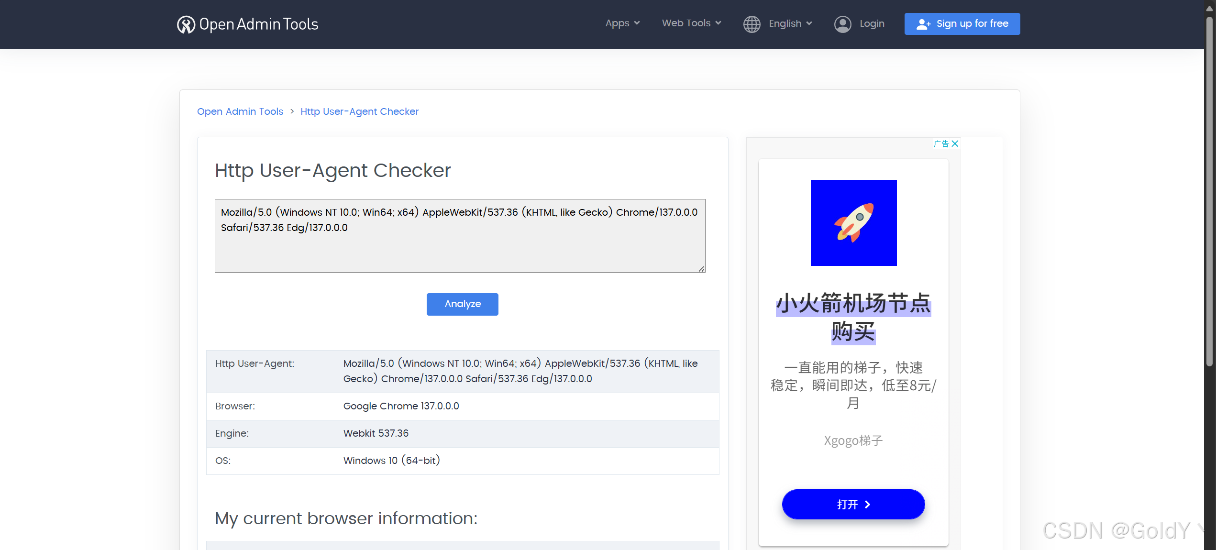This screenshot has height=550, width=1216.
Task: Click the textarea resize handle corner
Action: point(702,269)
